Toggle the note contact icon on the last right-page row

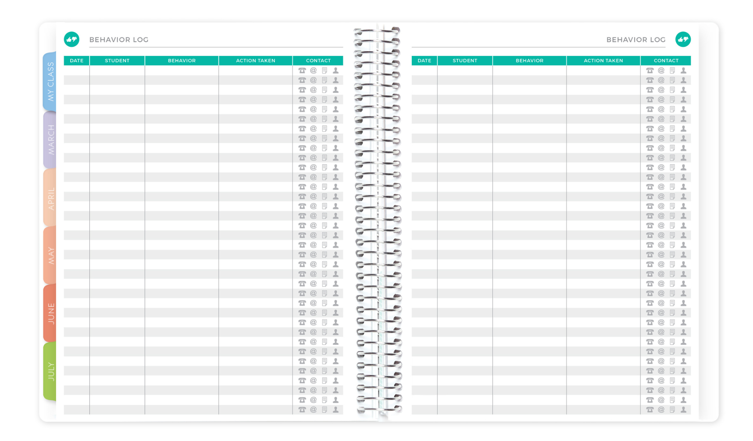pos(672,410)
